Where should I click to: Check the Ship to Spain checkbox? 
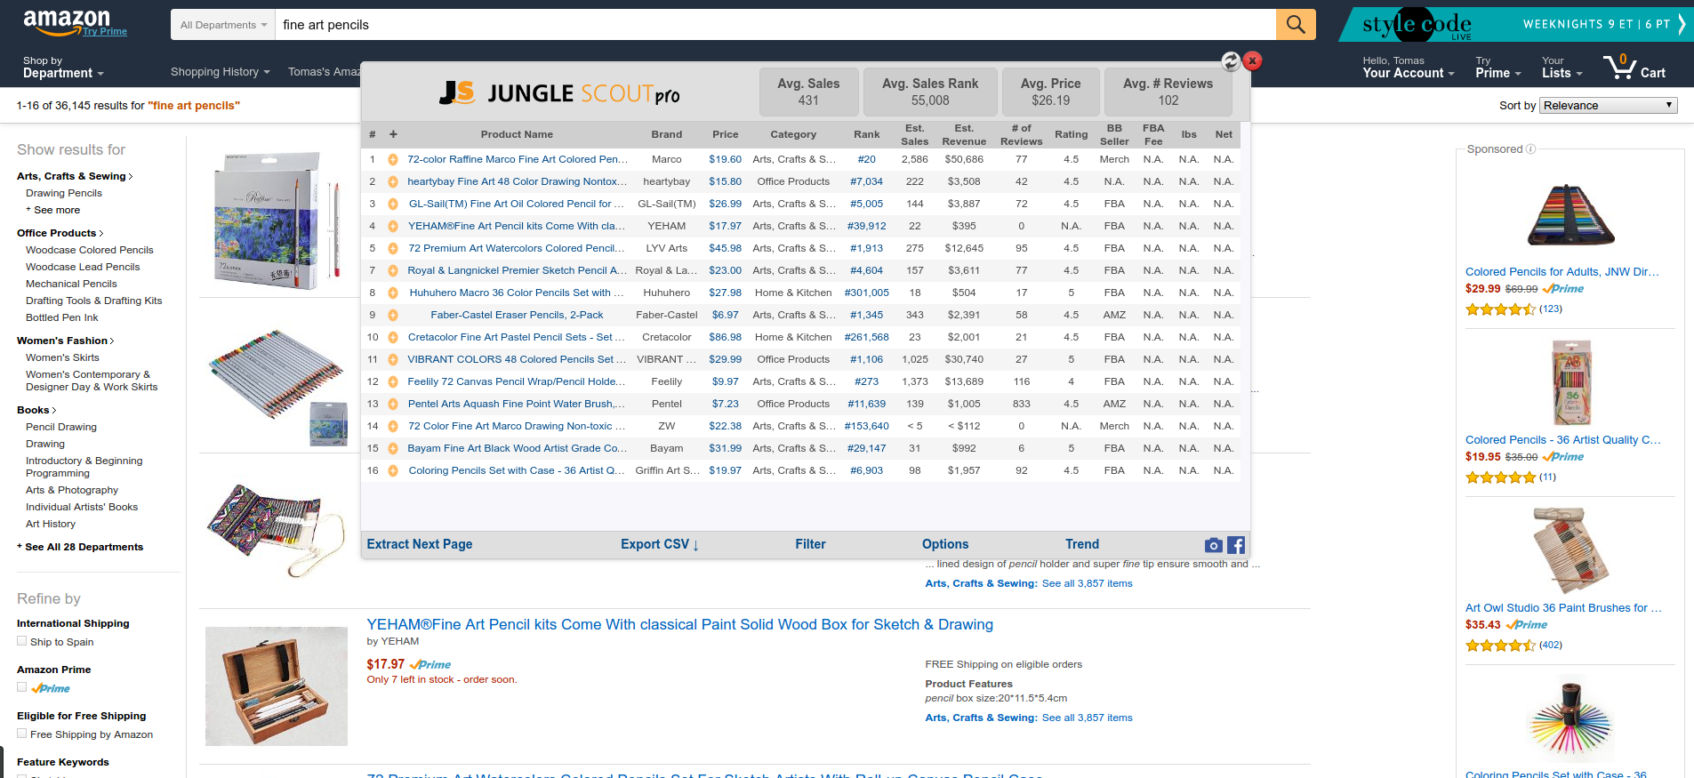tap(21, 641)
